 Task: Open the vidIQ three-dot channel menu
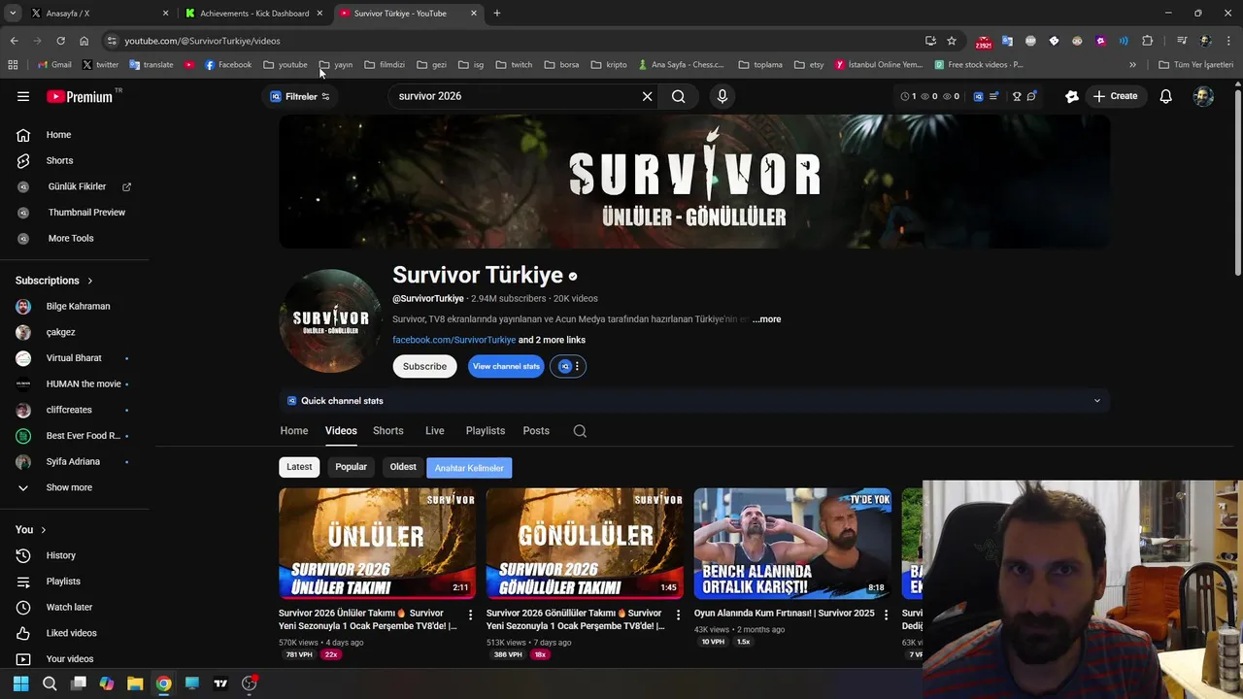pyautogui.click(x=577, y=366)
